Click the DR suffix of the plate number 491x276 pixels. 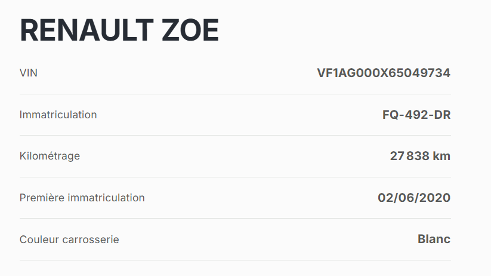point(441,115)
